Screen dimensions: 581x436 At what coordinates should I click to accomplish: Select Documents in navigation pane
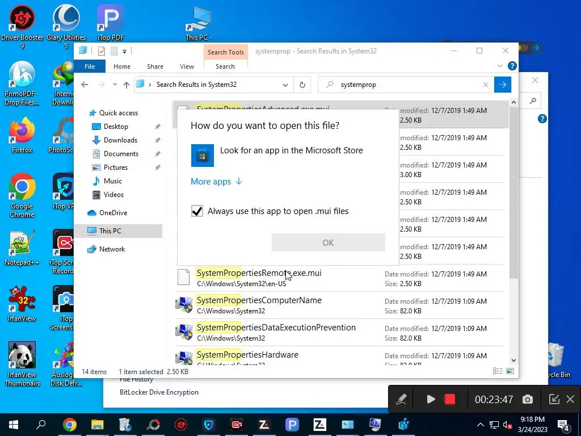point(121,154)
